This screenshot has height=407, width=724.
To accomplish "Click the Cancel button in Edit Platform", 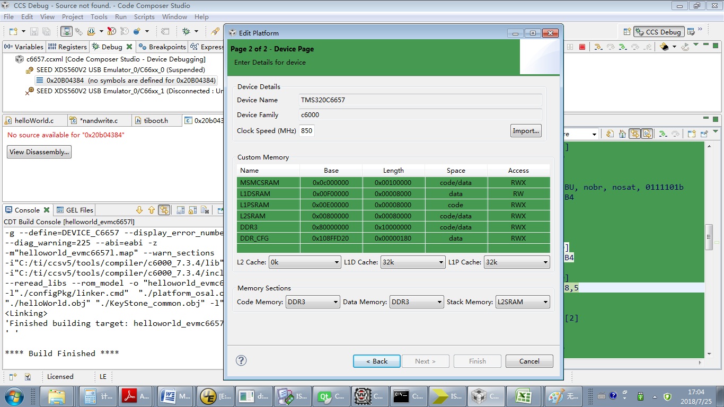I will (x=529, y=361).
